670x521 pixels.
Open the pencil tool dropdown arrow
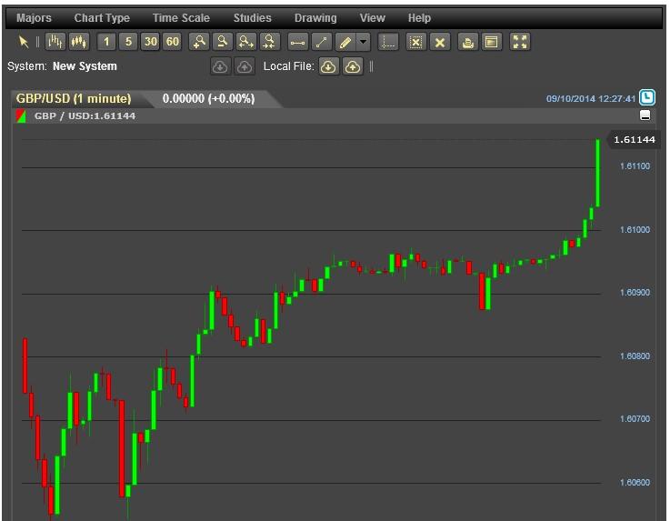(363, 43)
